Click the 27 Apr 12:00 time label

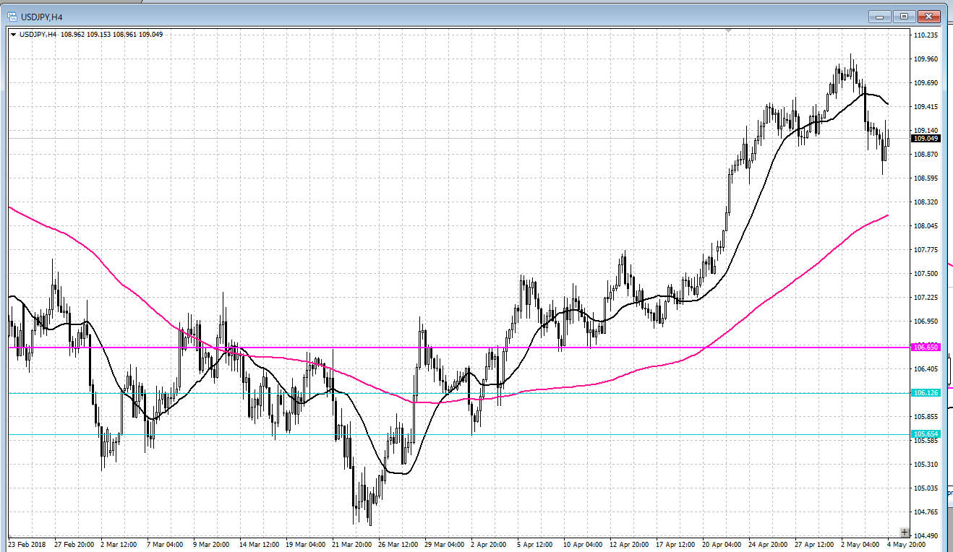tap(815, 543)
